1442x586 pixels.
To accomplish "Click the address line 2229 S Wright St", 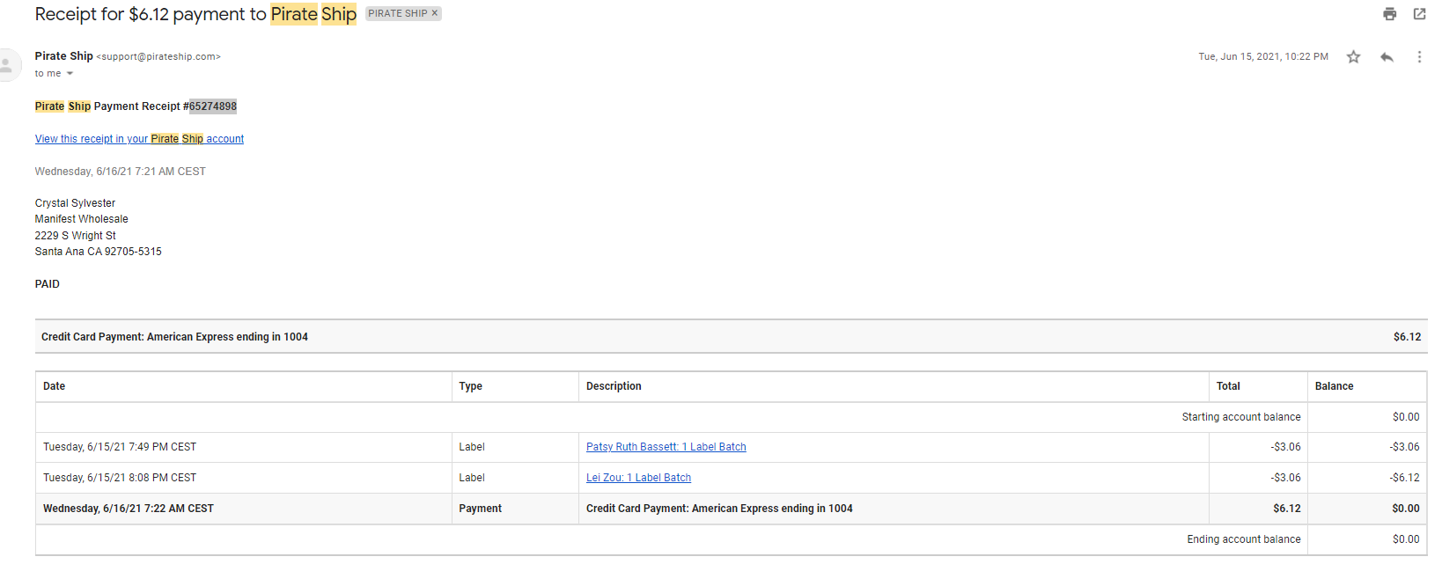I will click(76, 236).
